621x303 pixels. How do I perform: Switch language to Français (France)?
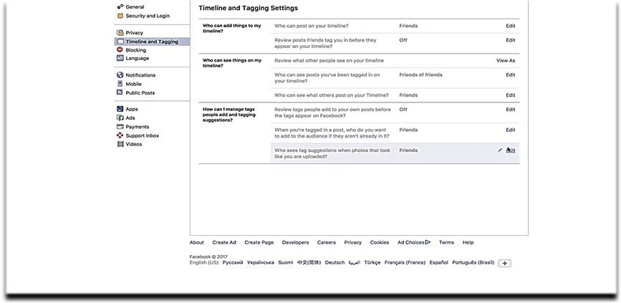pos(405,263)
